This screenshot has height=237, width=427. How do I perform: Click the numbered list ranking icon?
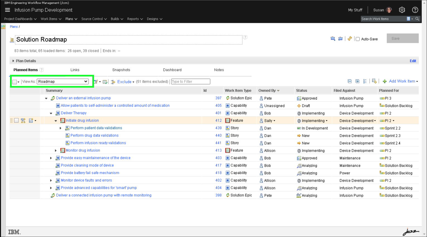pos(365,81)
